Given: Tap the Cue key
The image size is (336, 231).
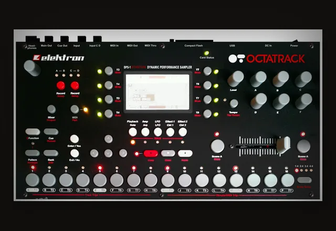Looking at the screenshot, I should 51,132.
